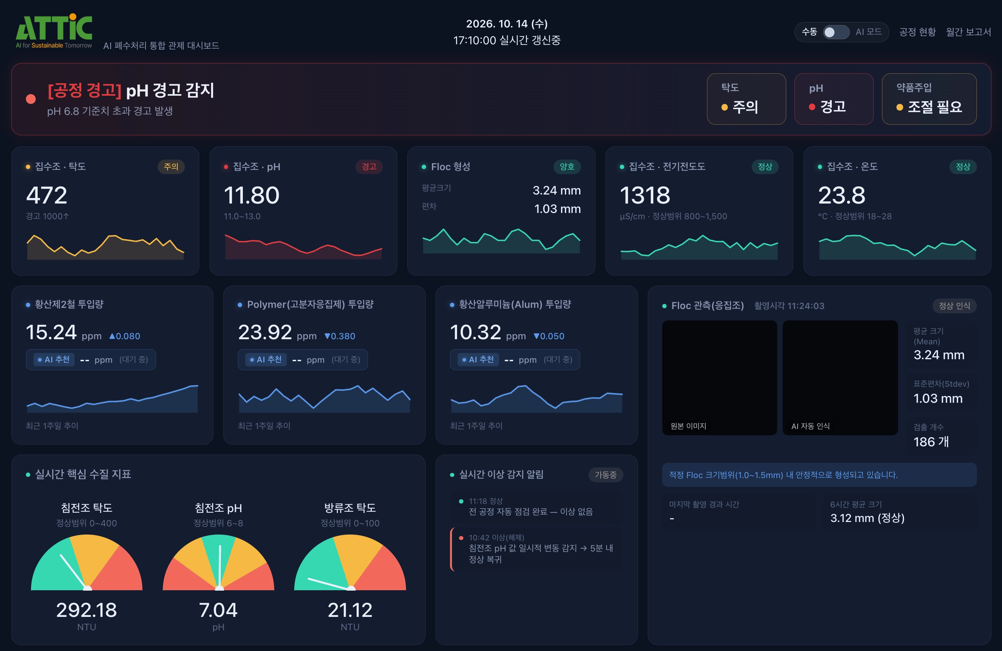
Task: Select the 탁도 주의 status card
Action: pos(746,99)
